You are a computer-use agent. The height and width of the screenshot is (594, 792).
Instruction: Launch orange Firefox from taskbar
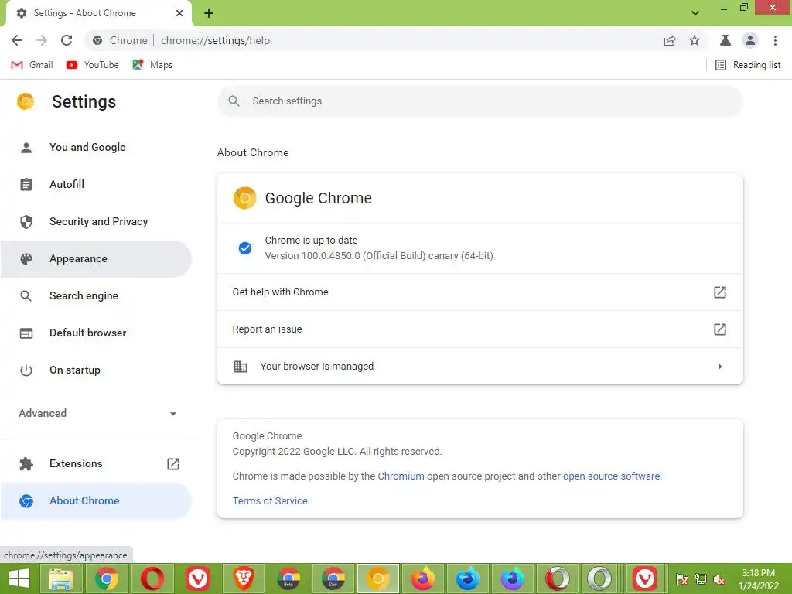point(423,579)
